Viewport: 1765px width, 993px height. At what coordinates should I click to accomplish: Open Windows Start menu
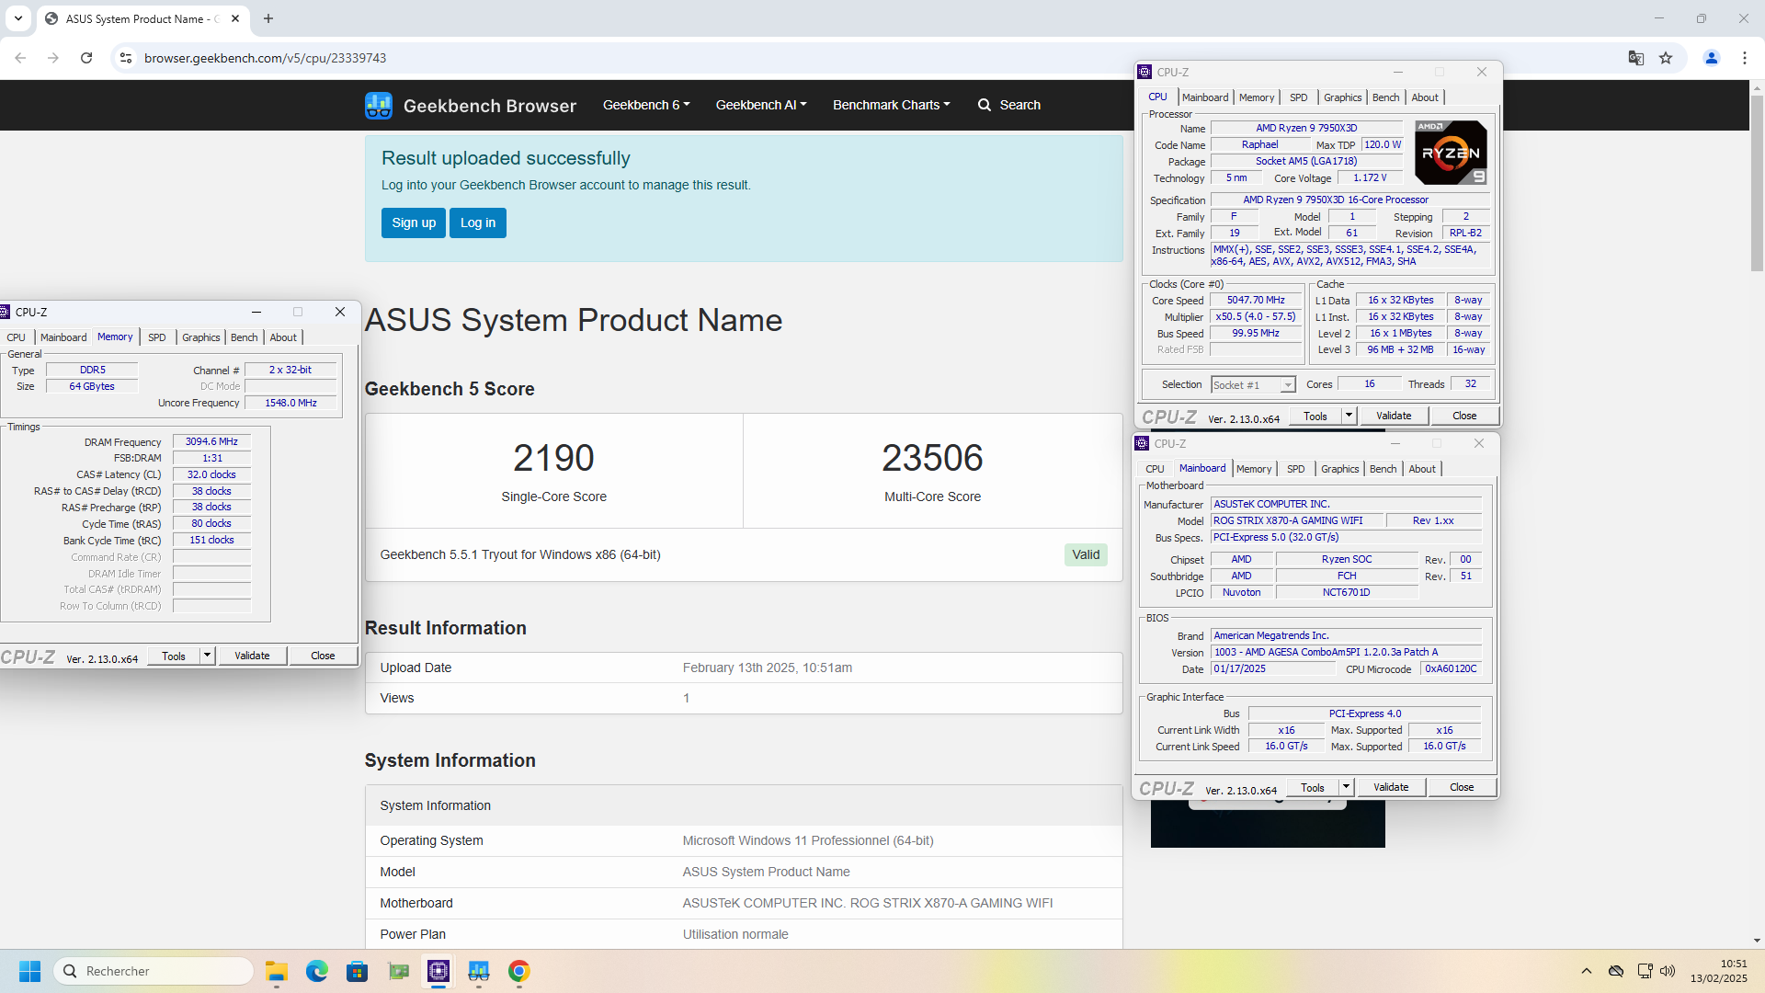click(x=29, y=971)
